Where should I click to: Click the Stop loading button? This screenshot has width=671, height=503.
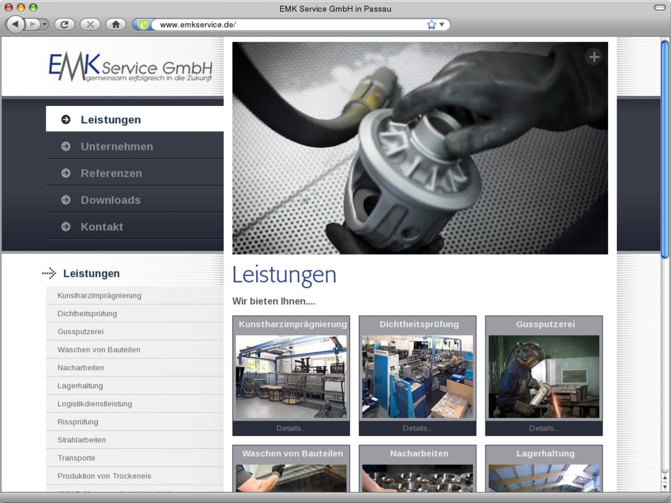point(90,25)
